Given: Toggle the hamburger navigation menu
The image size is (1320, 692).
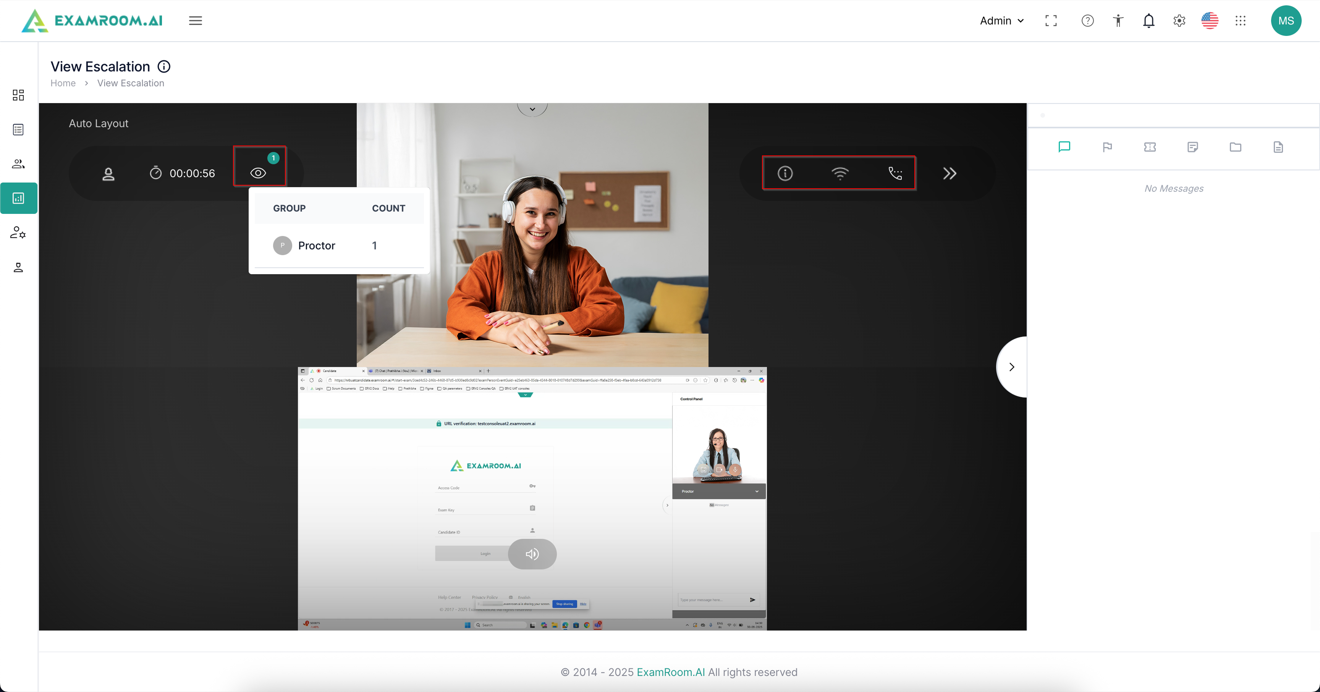Looking at the screenshot, I should pos(195,21).
